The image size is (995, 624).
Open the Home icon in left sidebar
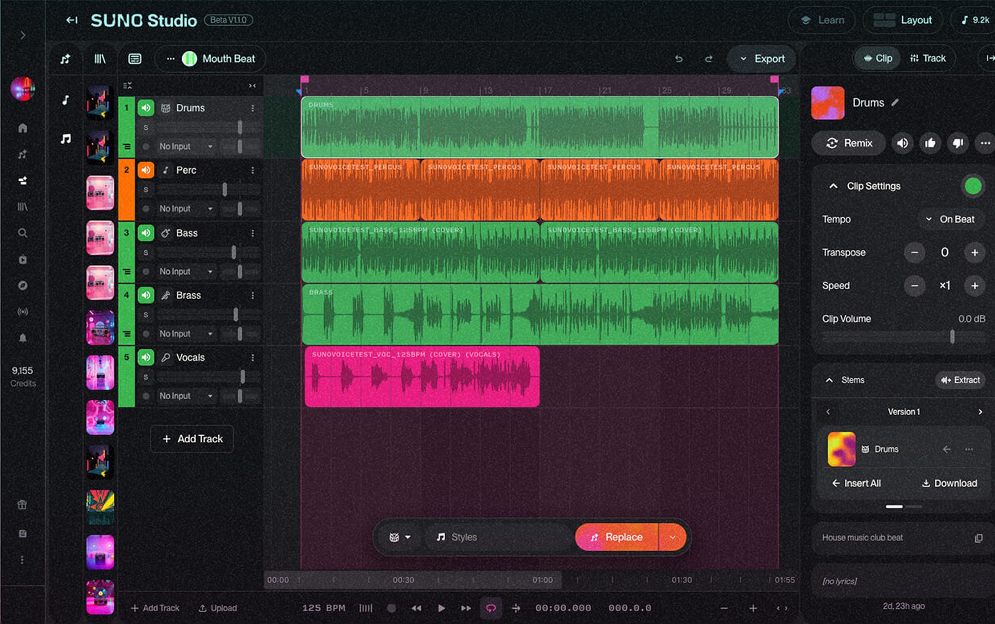(23, 128)
